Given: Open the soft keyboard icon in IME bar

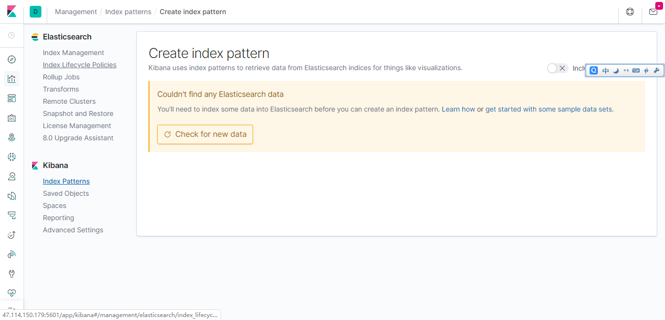Looking at the screenshot, I should pos(636,71).
